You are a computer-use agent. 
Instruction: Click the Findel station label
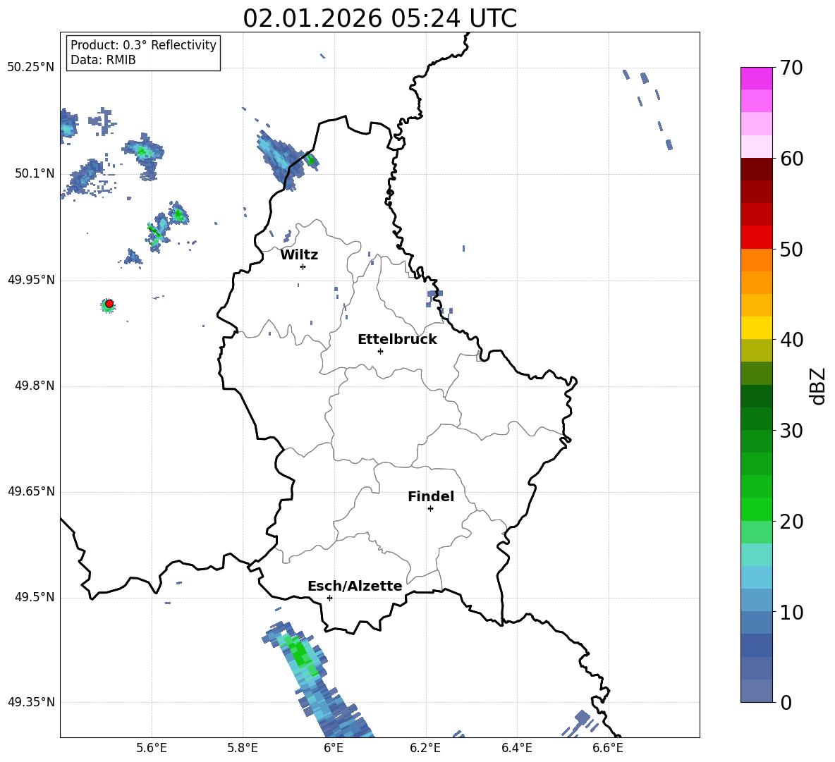(431, 496)
